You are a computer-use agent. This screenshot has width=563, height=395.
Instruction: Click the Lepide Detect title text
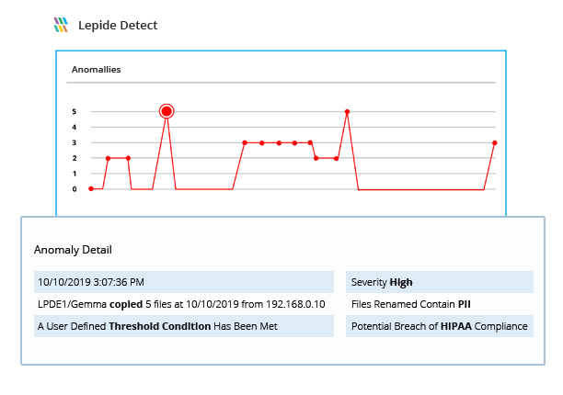(x=118, y=26)
